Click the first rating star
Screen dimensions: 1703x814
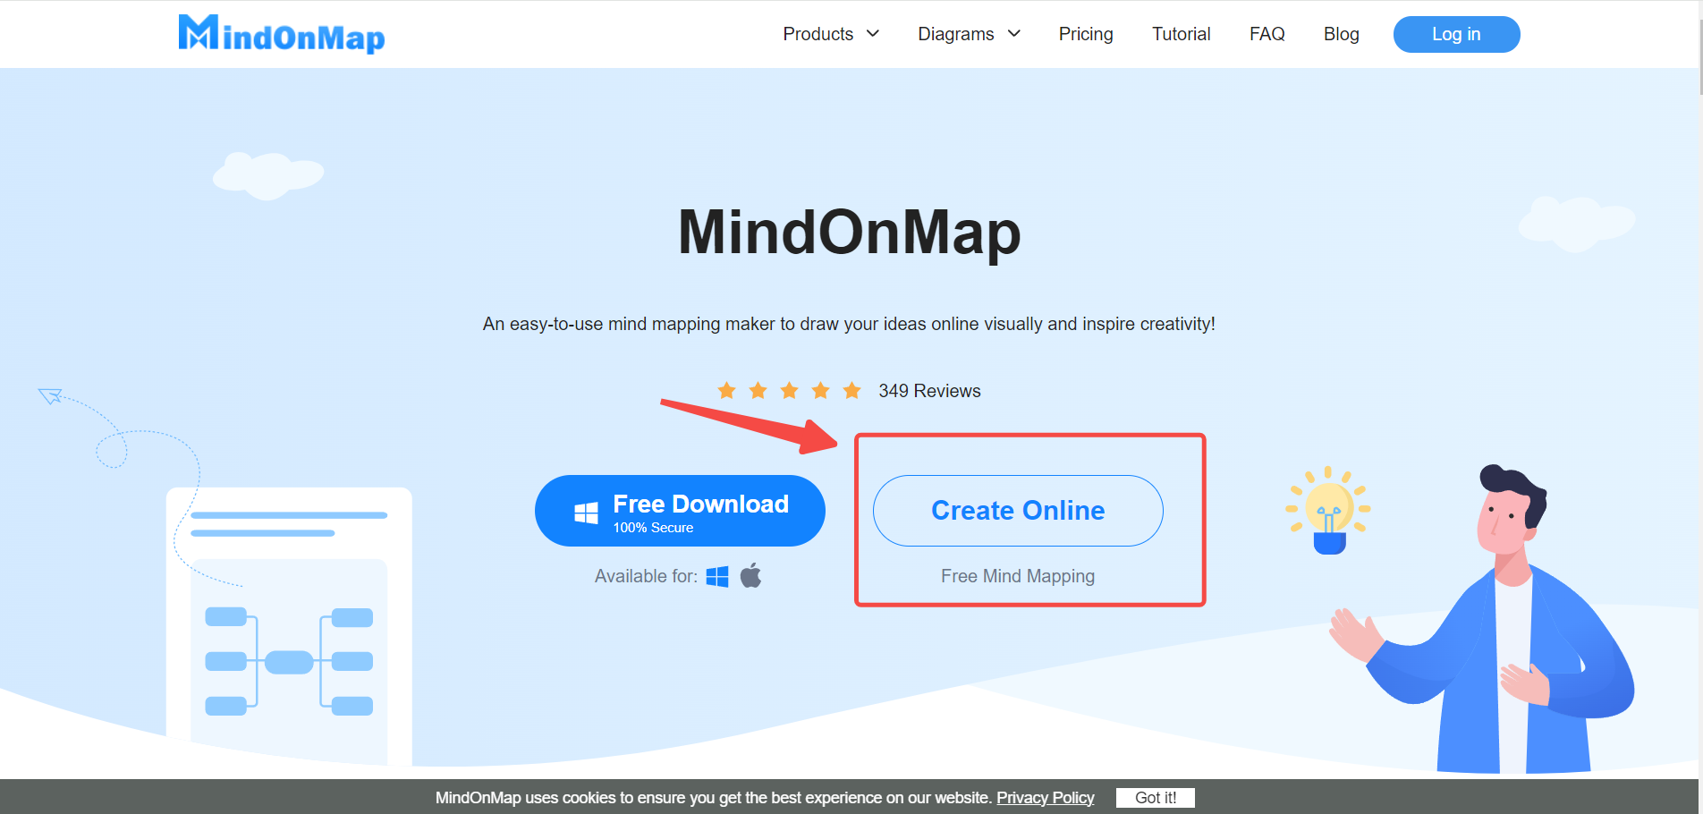point(727,391)
